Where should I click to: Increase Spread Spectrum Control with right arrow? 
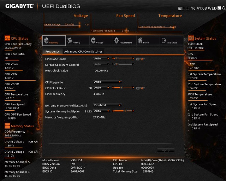pos(133,64)
